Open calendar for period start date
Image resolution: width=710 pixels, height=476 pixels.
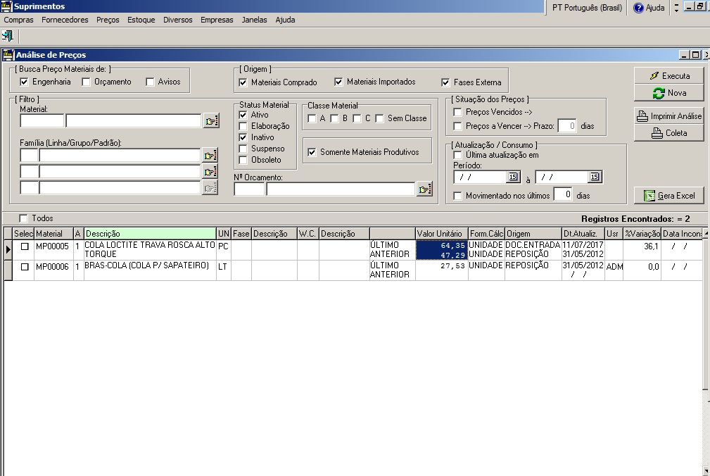512,177
